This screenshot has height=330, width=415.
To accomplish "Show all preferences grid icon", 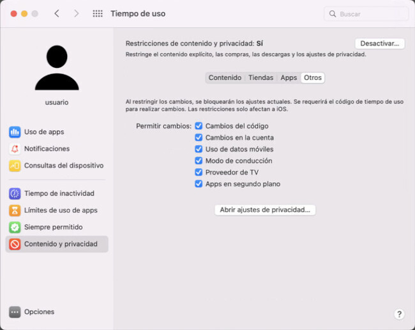I will (98, 13).
